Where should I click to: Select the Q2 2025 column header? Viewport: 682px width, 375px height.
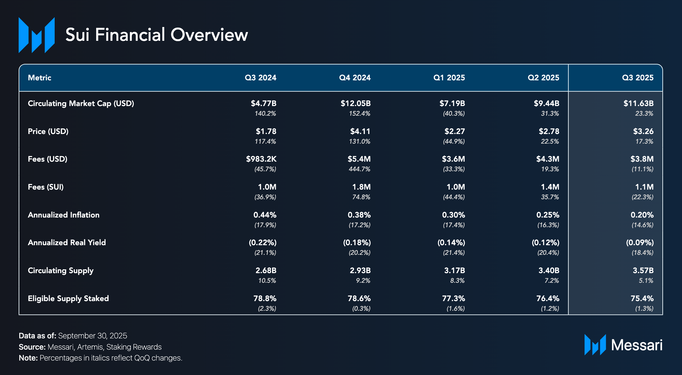click(543, 78)
